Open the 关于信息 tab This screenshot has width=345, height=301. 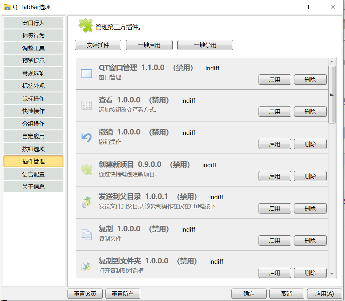34,187
